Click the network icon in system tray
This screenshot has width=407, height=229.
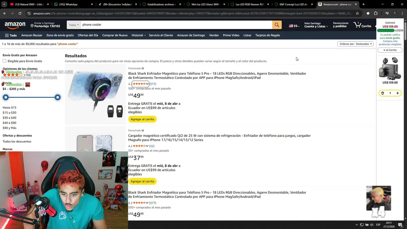(362, 225)
